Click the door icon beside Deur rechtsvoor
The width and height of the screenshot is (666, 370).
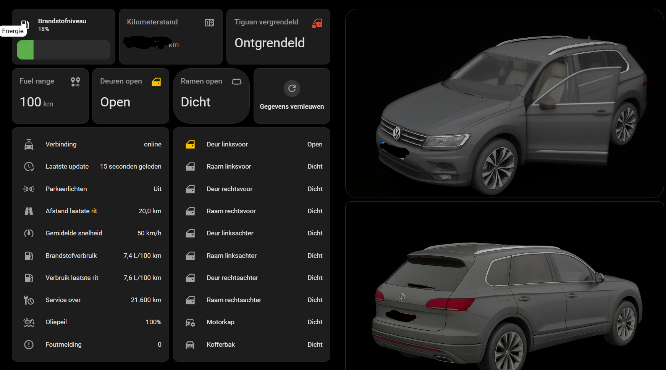[x=190, y=189]
